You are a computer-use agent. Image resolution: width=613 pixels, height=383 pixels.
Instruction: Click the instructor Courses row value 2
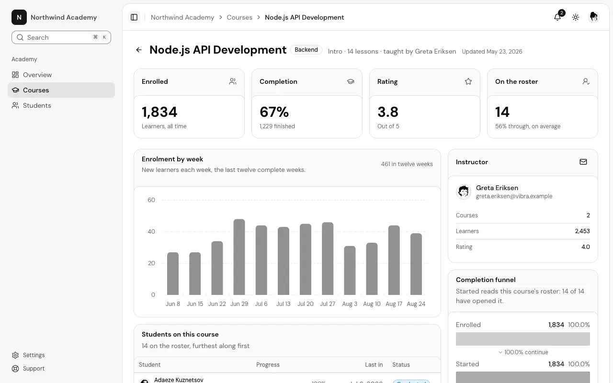(x=588, y=215)
